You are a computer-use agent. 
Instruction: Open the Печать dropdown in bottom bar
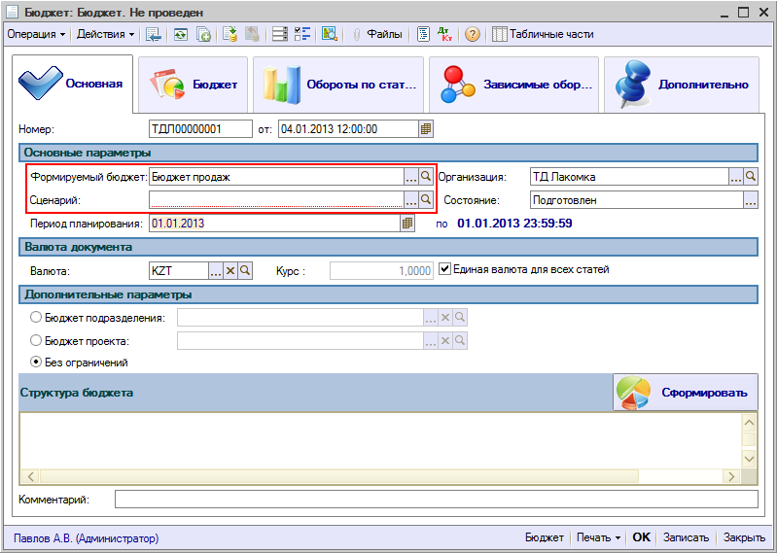[598, 537]
